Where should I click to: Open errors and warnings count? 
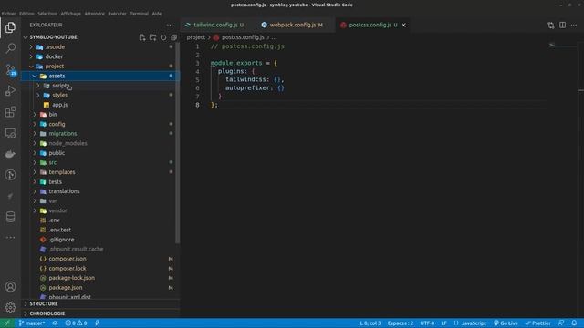point(76,323)
